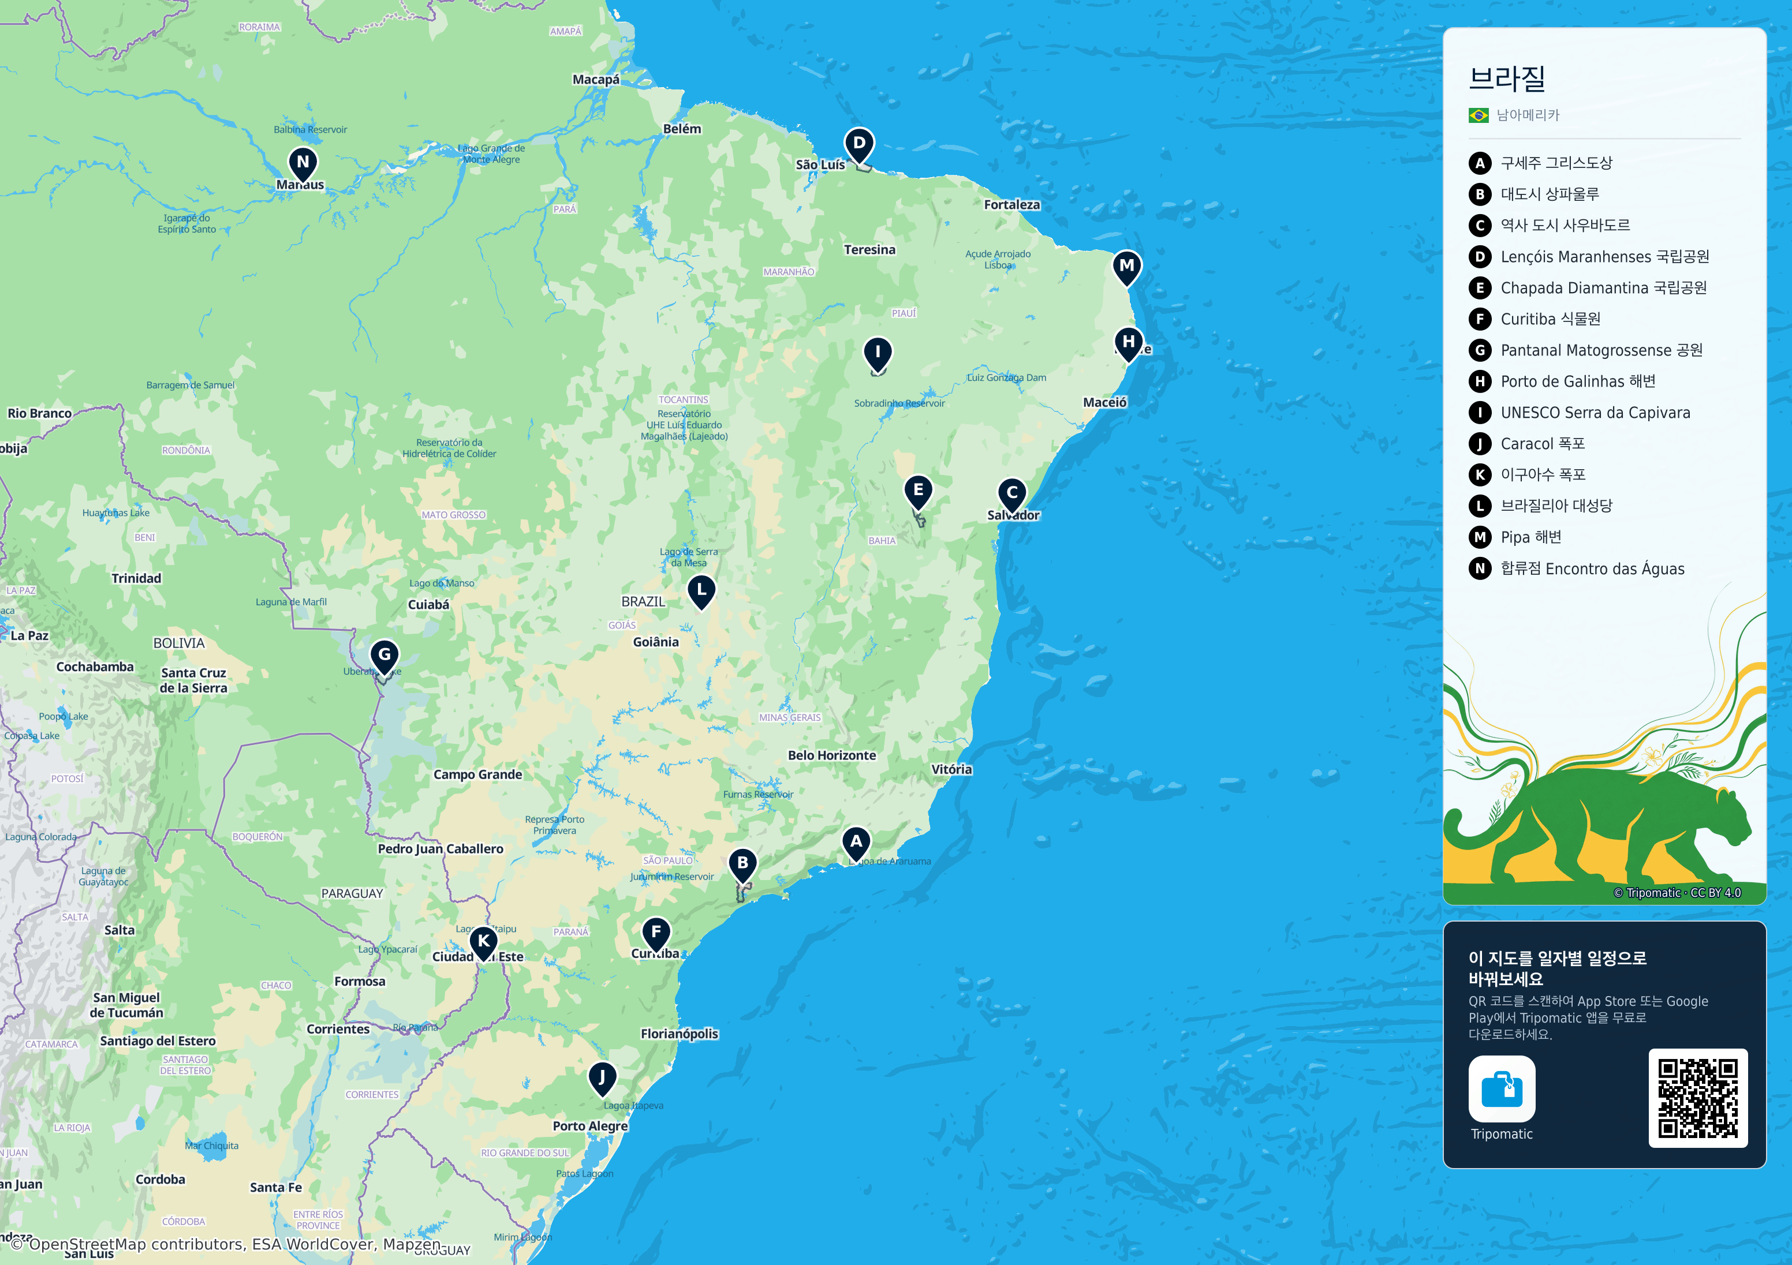The width and height of the screenshot is (1792, 1265).
Task: Click pin K at Ciudad del Este
Action: click(484, 943)
